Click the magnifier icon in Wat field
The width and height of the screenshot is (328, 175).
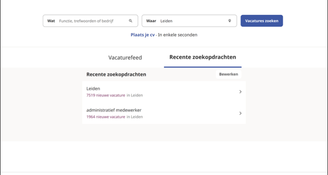pyautogui.click(x=130, y=21)
